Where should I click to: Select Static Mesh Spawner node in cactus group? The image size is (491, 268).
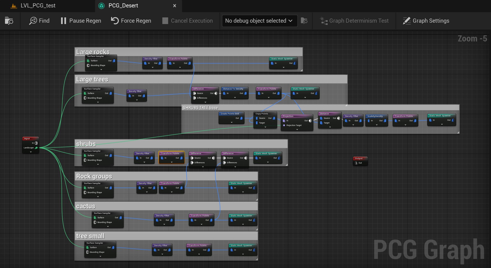point(241,216)
